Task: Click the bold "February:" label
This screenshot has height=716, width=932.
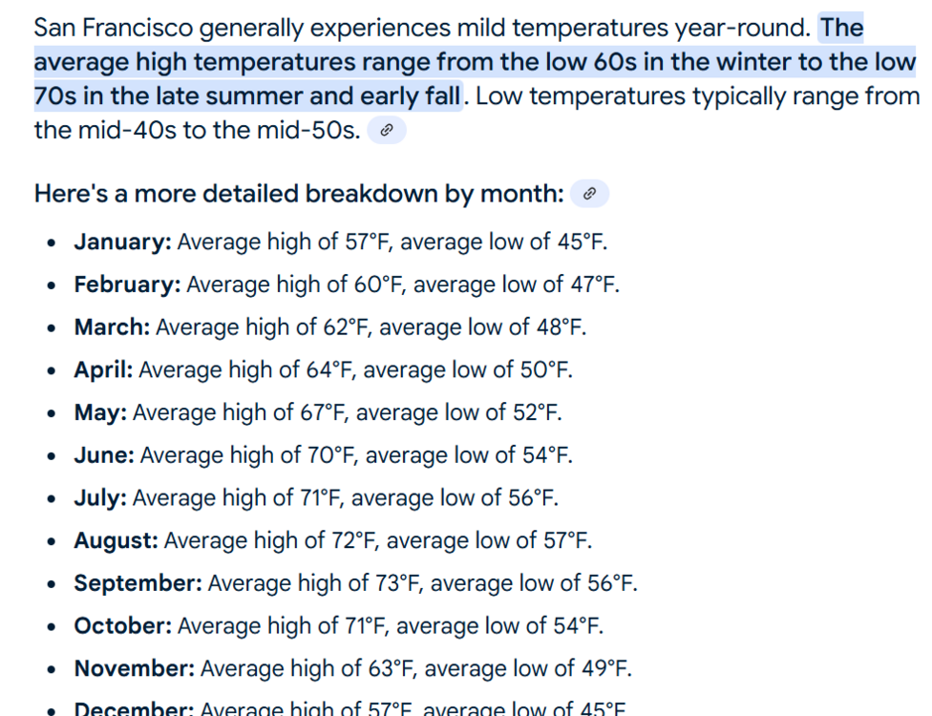Action: coord(127,284)
